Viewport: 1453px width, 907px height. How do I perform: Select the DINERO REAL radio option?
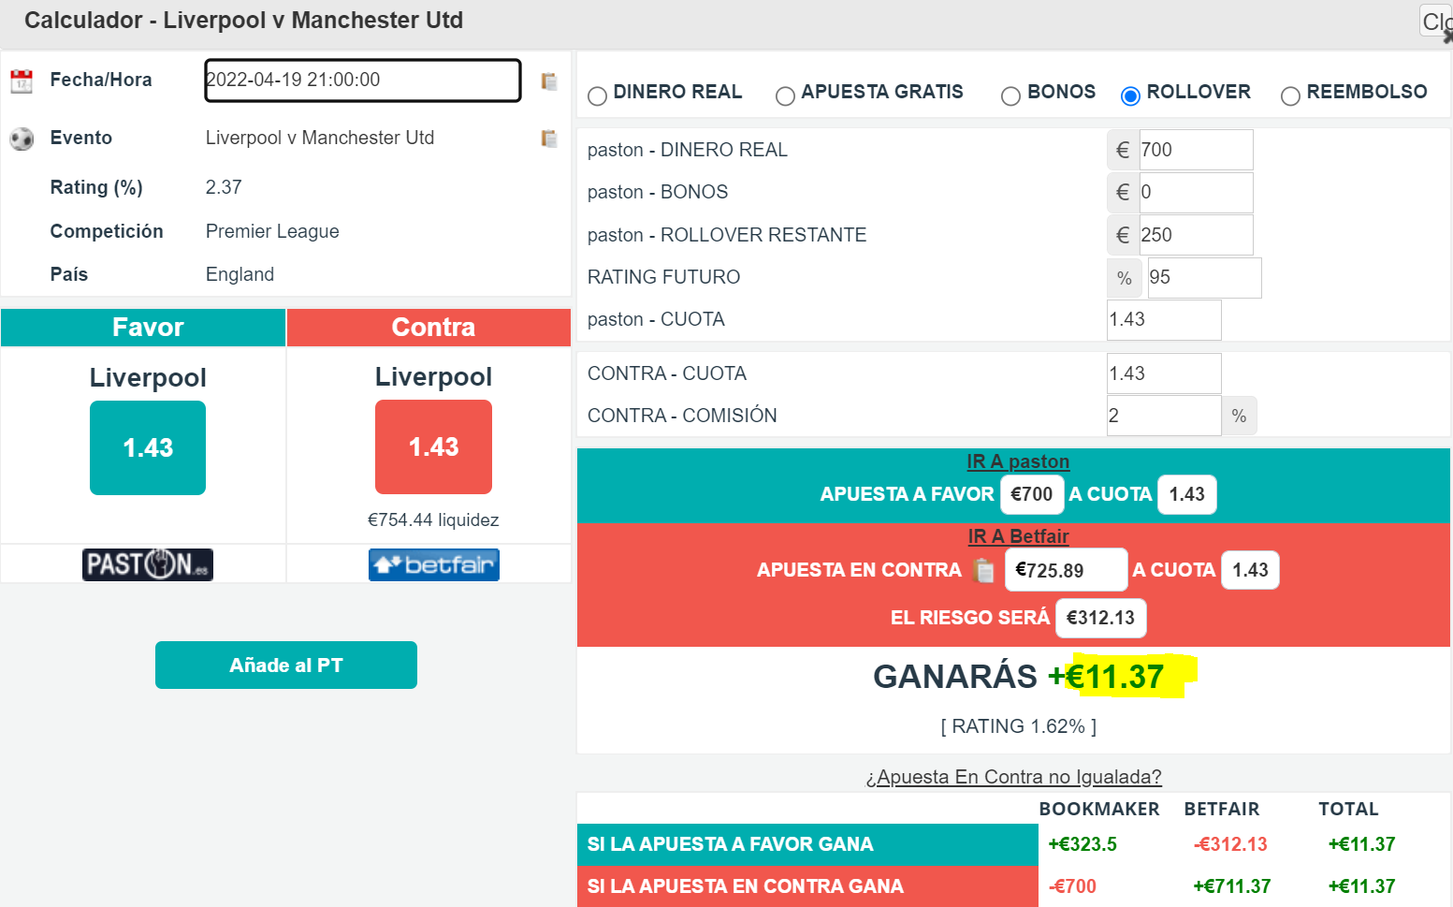coord(598,95)
